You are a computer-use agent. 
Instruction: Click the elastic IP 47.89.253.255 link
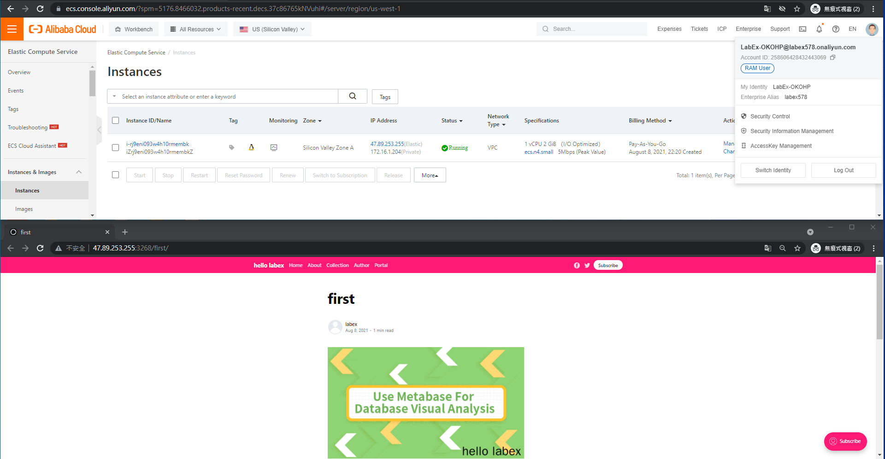tap(387, 144)
